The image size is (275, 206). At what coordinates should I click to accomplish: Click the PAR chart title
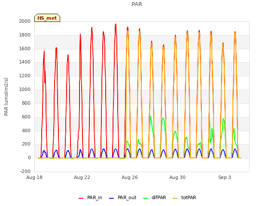click(137, 4)
